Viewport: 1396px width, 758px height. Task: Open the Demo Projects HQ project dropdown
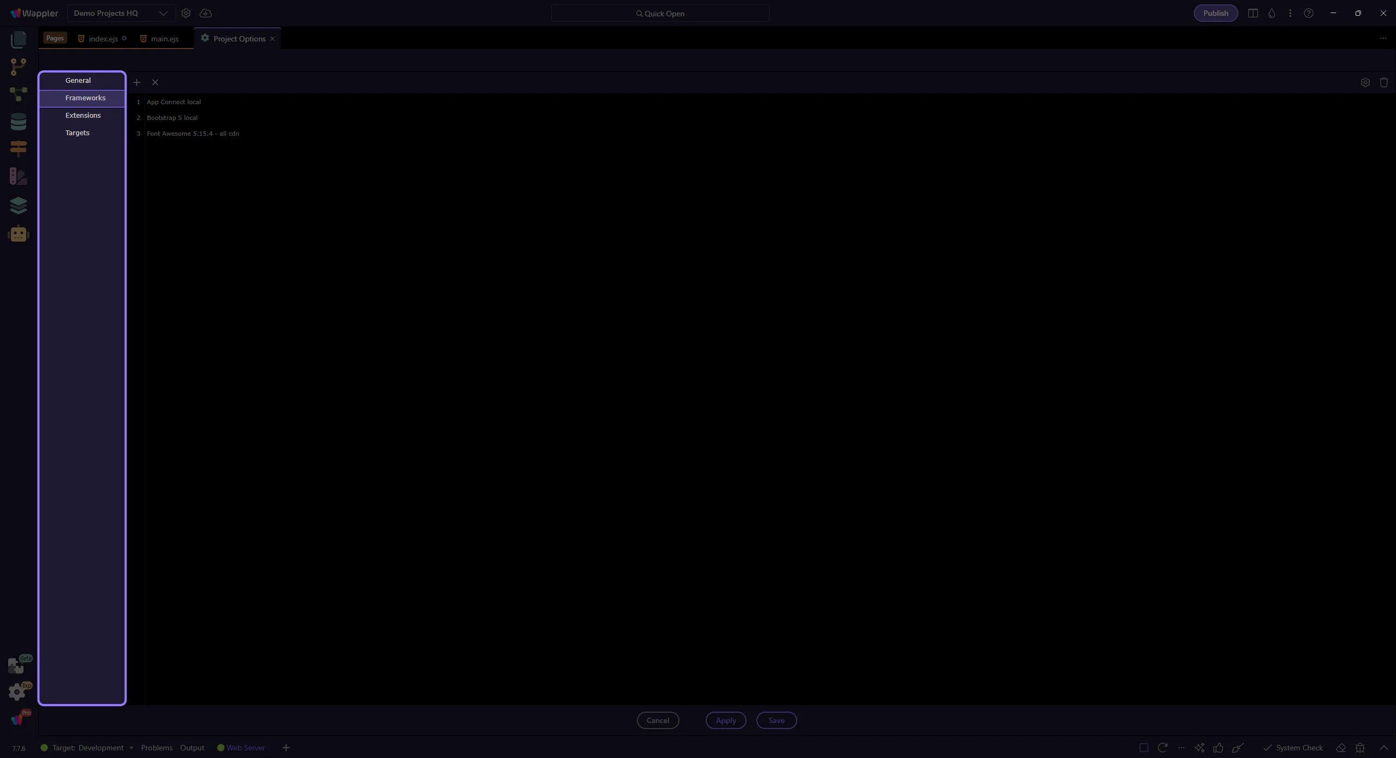(121, 13)
